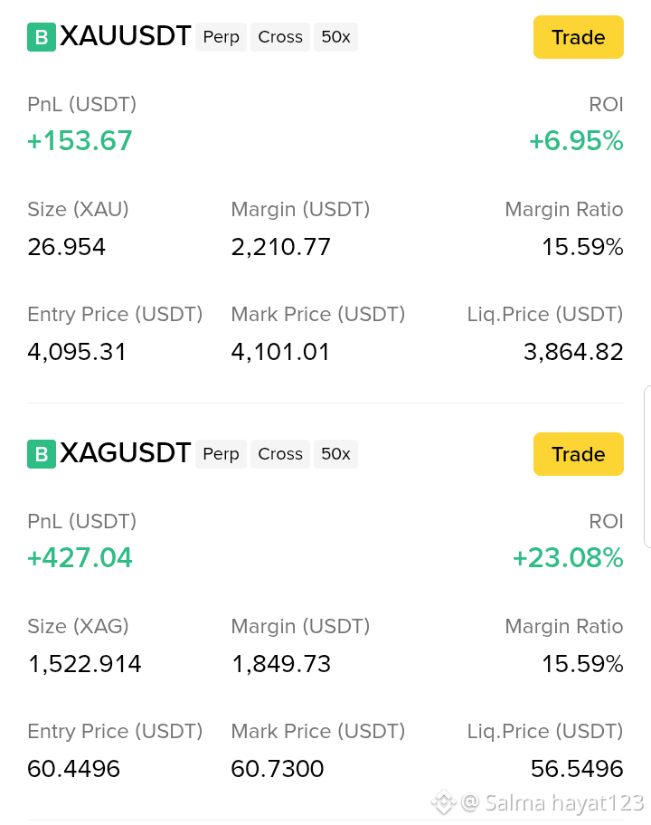Tap the 50x leverage tag on XAUUSDT

click(x=335, y=37)
